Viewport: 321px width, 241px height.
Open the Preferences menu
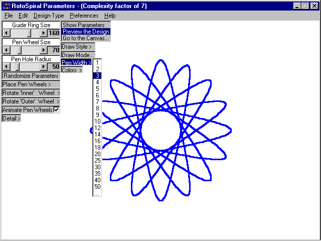point(84,16)
